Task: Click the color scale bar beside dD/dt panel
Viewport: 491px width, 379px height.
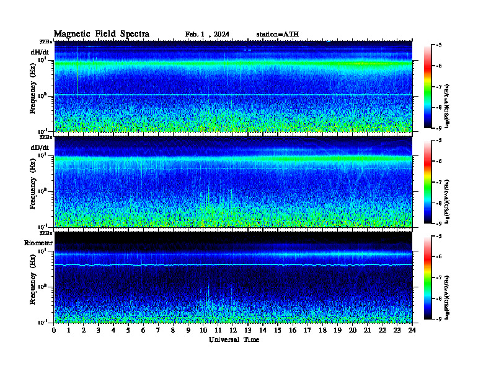Action: tap(428, 182)
